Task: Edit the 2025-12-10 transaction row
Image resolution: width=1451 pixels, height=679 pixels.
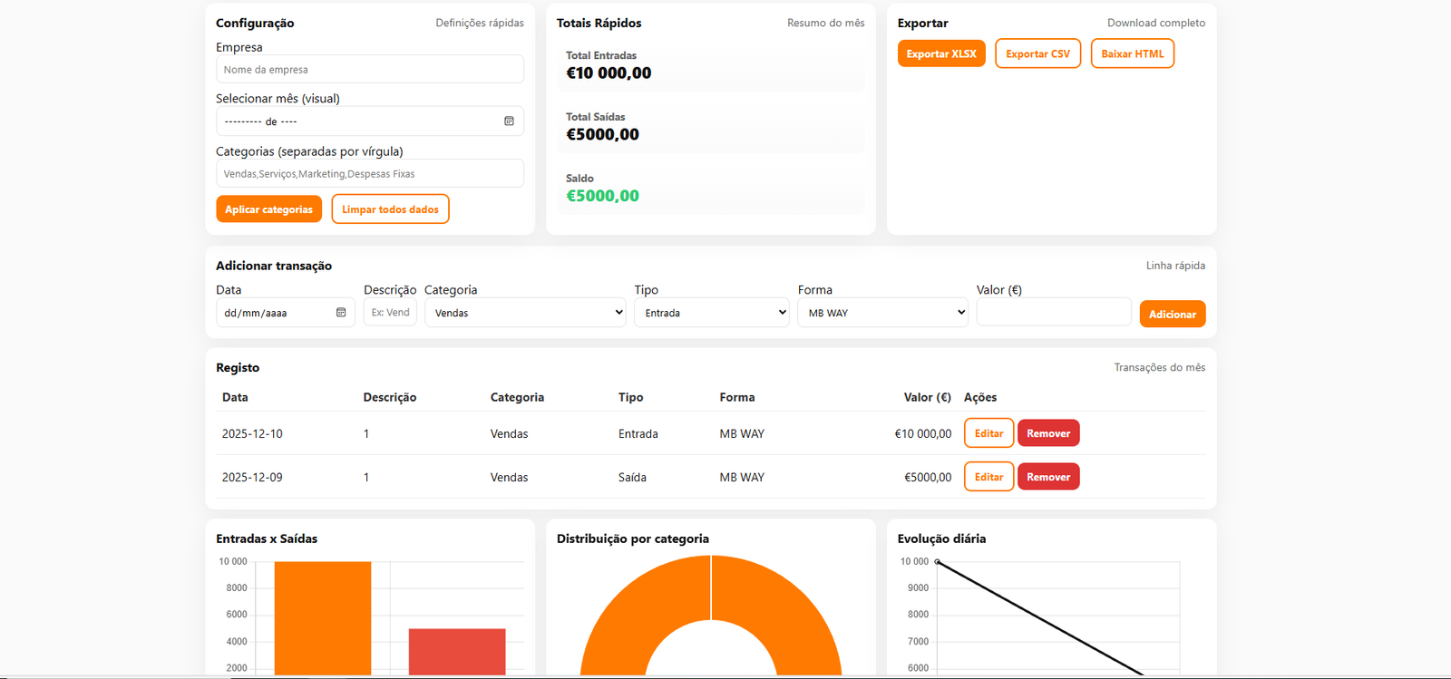Action: pos(988,433)
